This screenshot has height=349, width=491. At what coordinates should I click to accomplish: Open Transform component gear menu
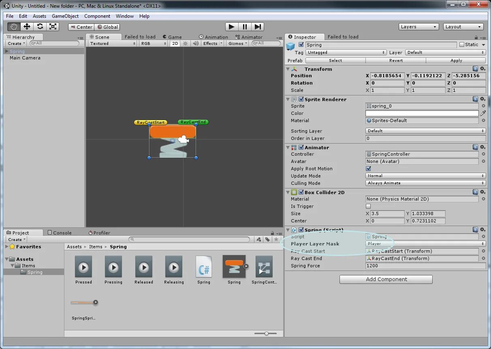(482, 69)
